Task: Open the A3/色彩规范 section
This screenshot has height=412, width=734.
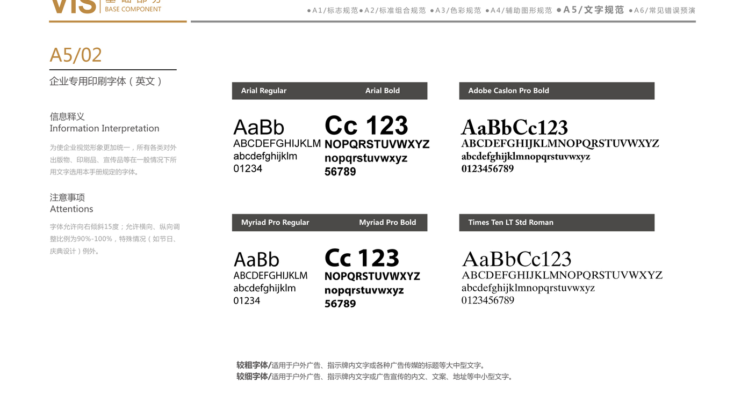Action: coord(455,11)
